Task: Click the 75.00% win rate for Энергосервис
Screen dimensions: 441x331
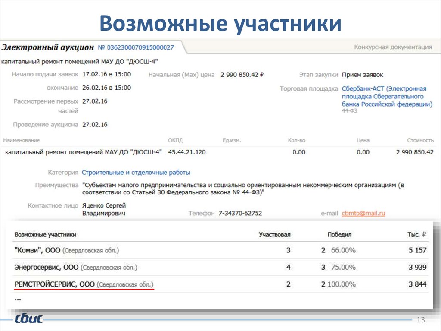Action: (x=343, y=267)
